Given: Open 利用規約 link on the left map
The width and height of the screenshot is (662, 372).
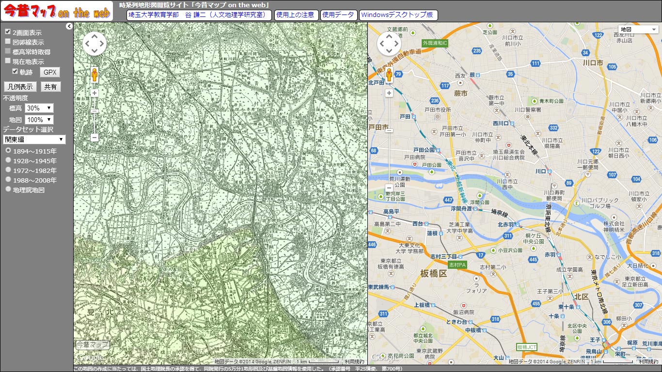Looking at the screenshot, I should (x=354, y=361).
